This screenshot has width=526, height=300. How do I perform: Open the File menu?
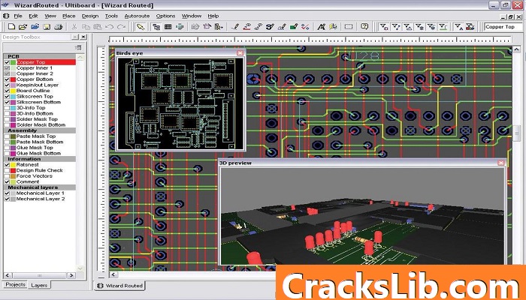(18, 16)
